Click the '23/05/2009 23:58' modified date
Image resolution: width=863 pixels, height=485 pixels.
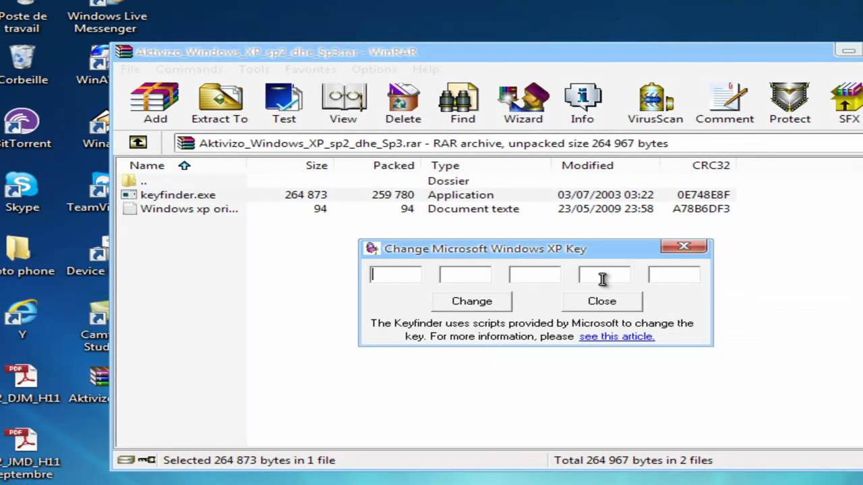(x=605, y=209)
